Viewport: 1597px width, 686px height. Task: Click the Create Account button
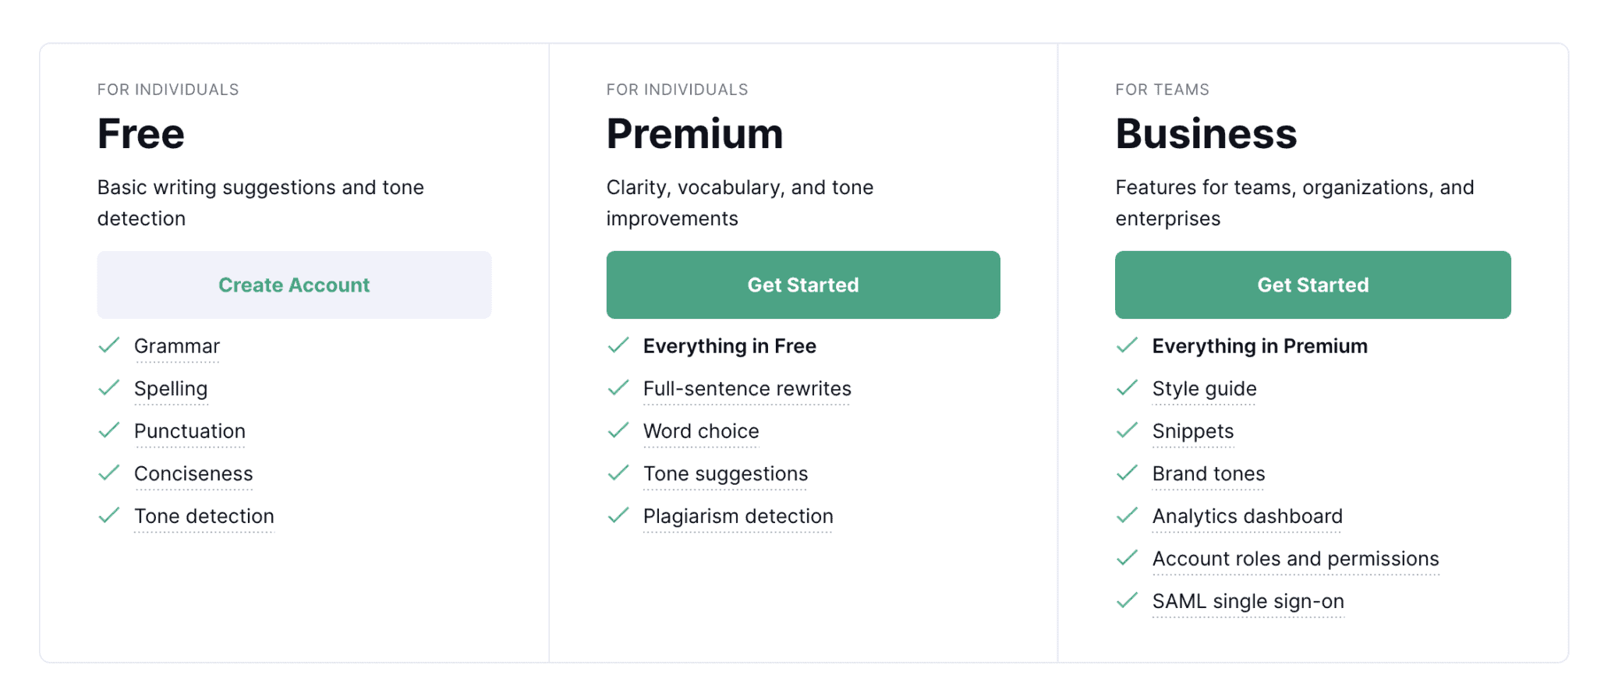pyautogui.click(x=294, y=285)
